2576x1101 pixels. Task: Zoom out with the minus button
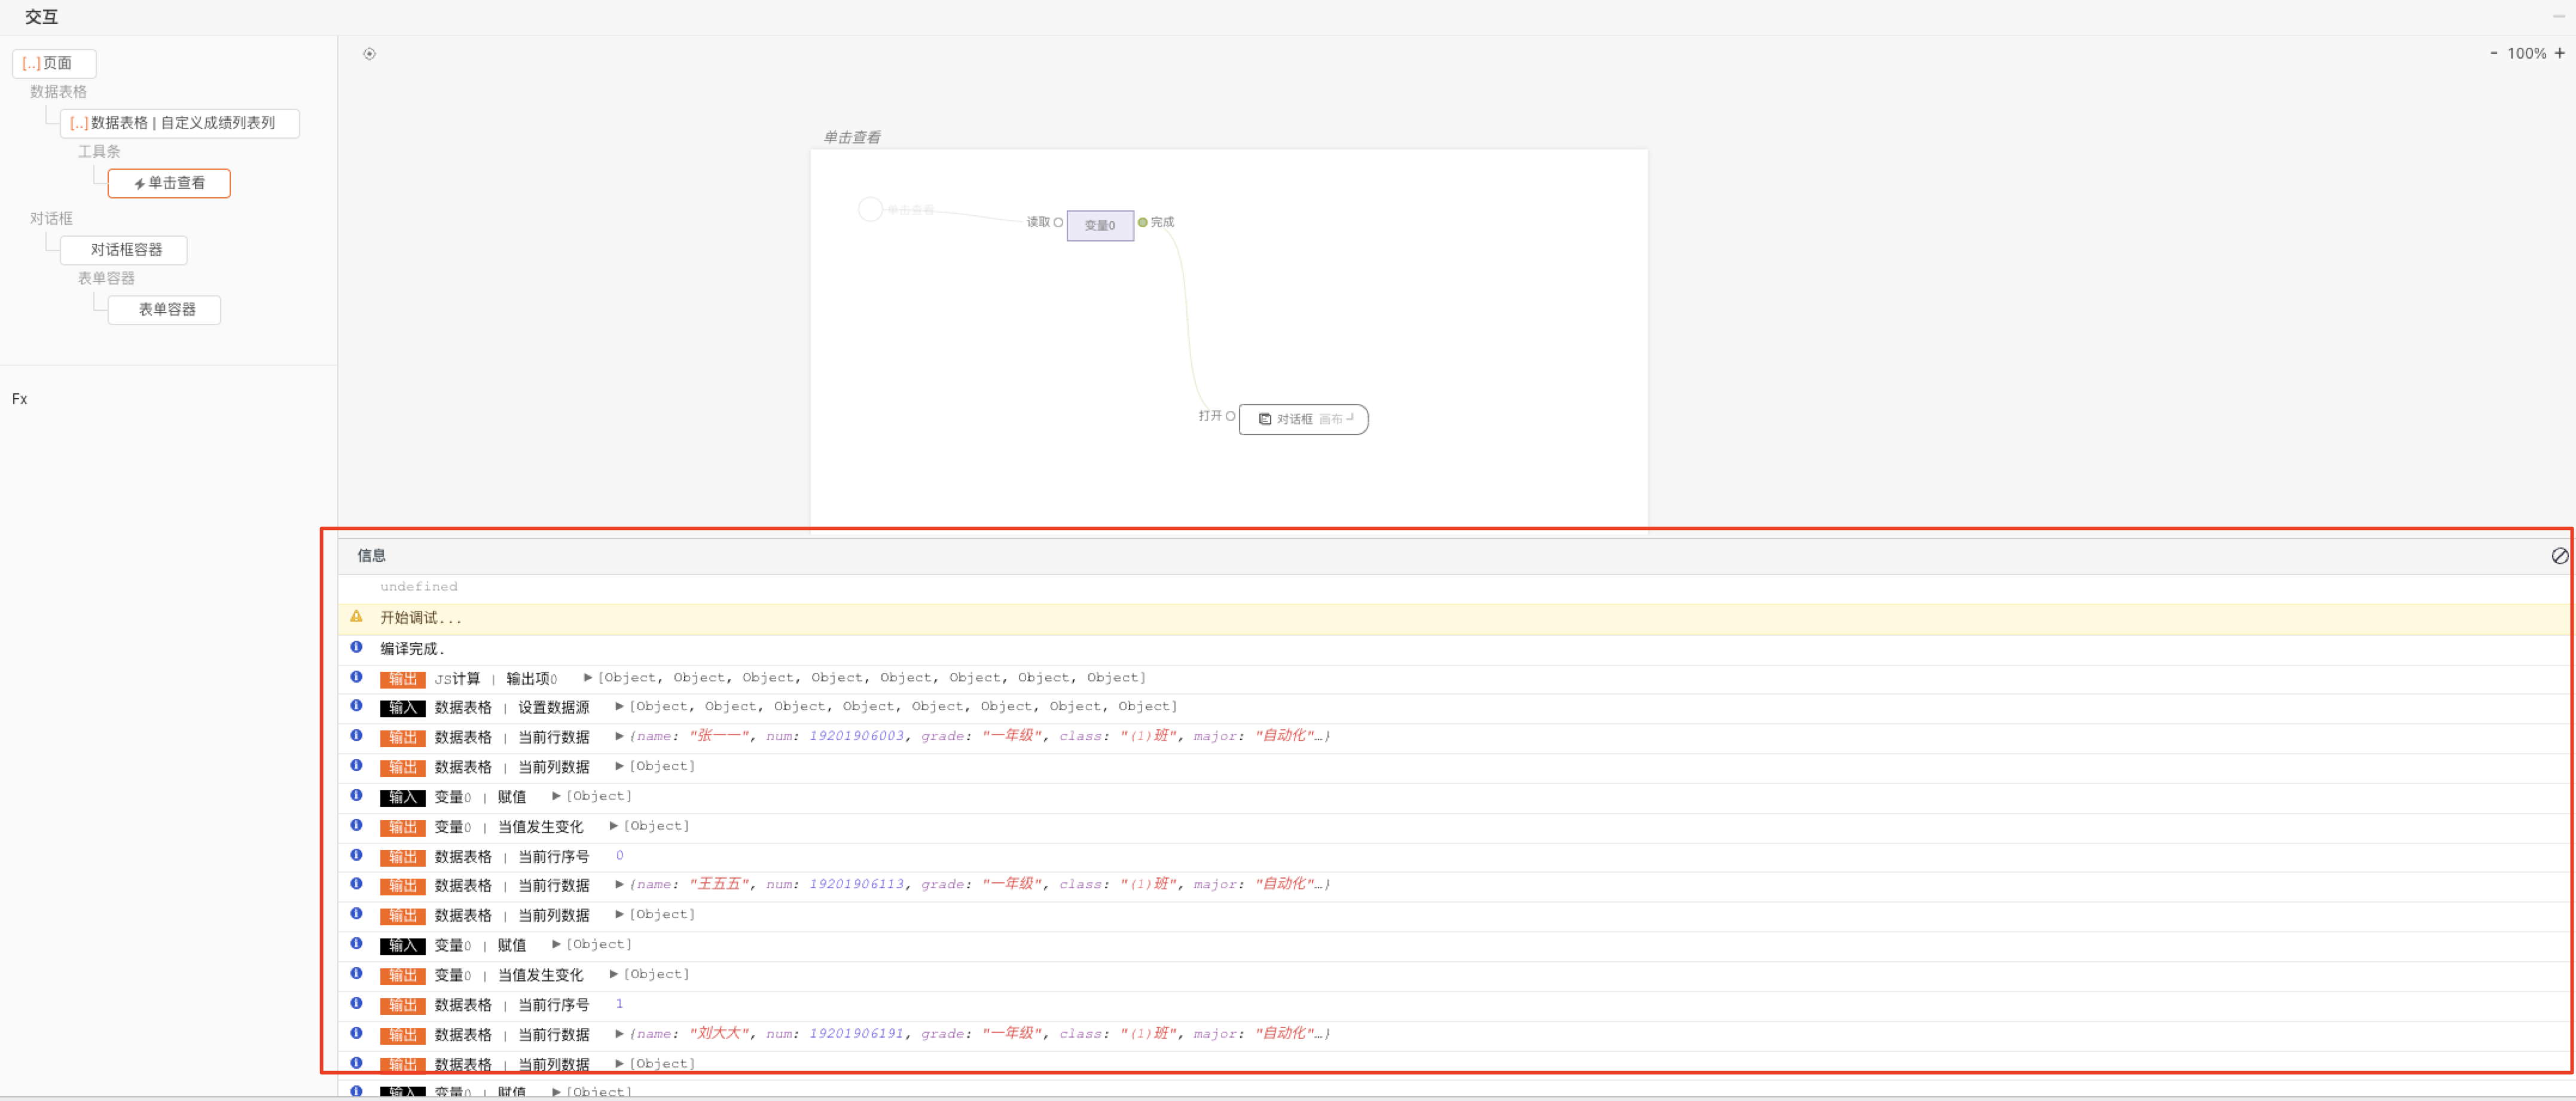pyautogui.click(x=2493, y=53)
